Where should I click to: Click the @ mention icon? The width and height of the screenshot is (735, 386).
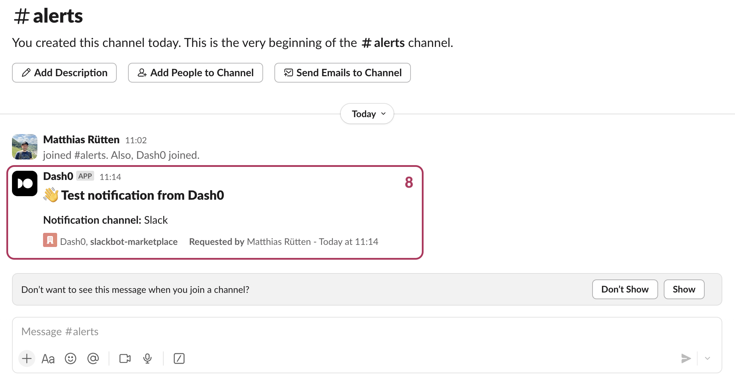(93, 358)
